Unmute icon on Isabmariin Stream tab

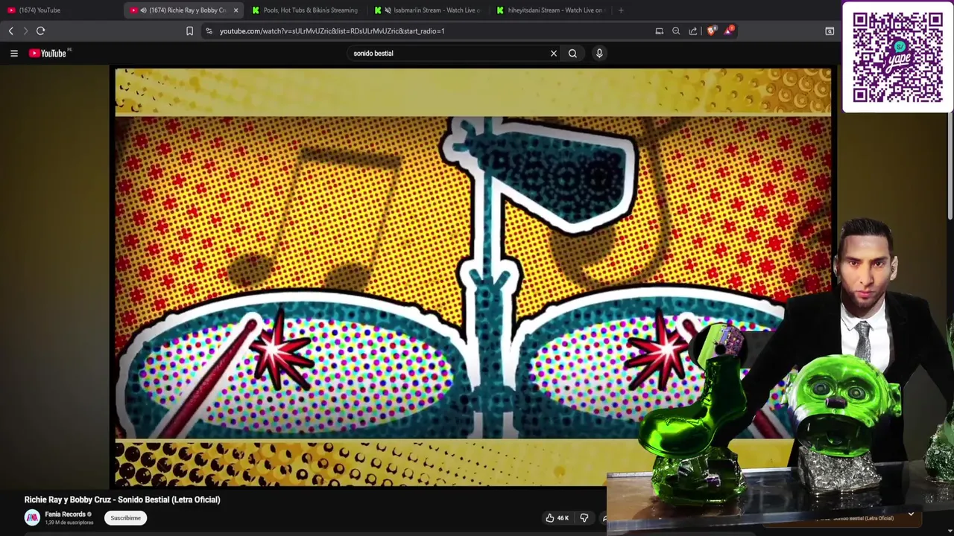[388, 10]
